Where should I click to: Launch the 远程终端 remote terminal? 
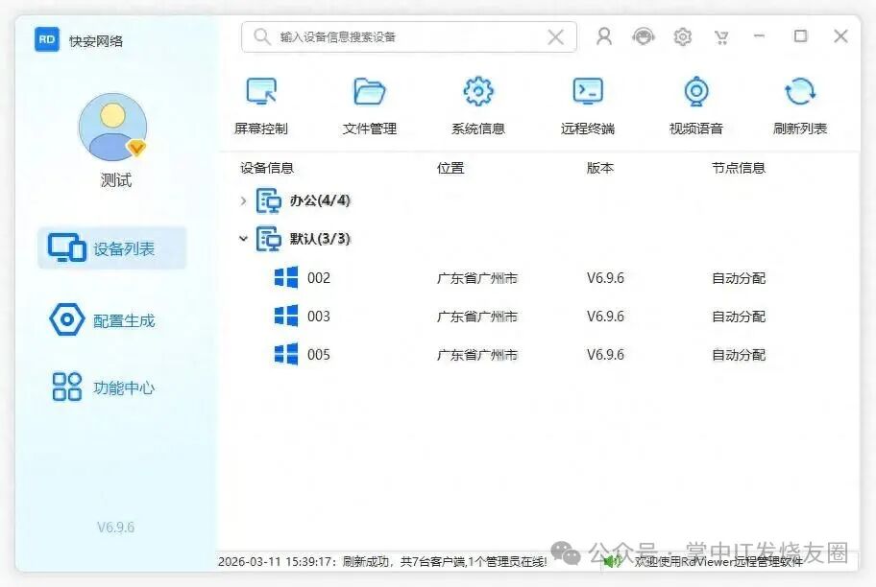[x=587, y=105]
